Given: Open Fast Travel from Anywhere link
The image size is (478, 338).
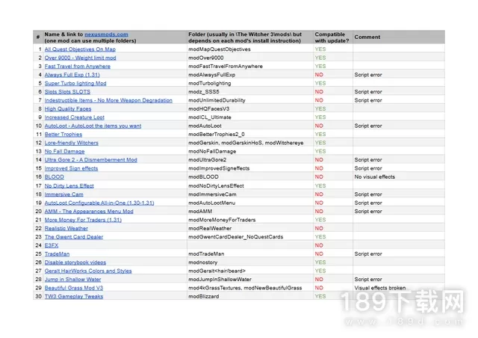Looking at the screenshot, I should coord(78,67).
